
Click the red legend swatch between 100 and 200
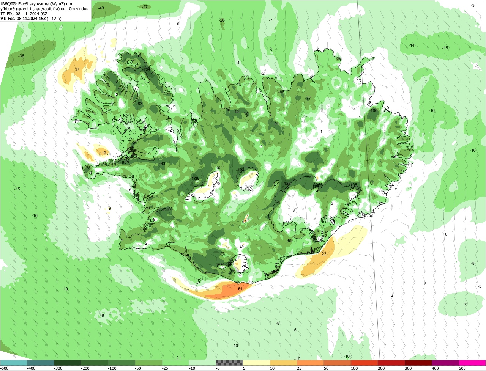(x=364, y=363)
